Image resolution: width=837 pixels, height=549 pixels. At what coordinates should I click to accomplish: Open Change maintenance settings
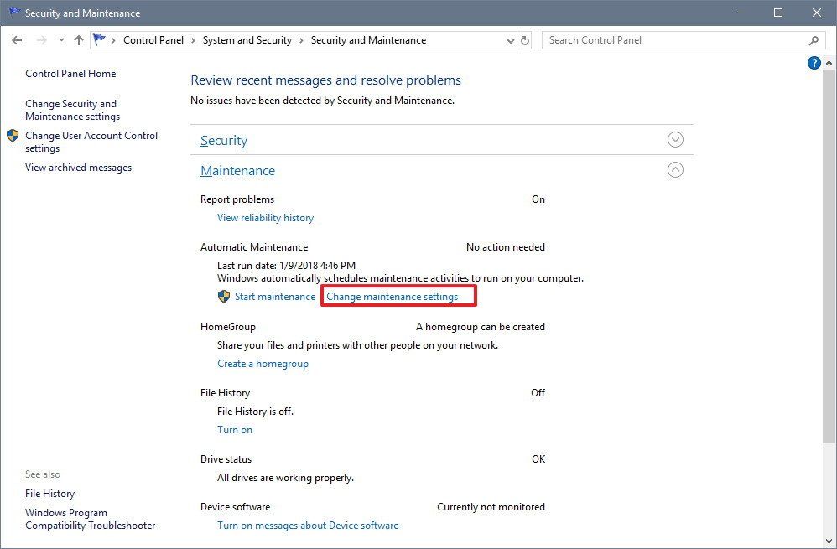click(x=397, y=296)
